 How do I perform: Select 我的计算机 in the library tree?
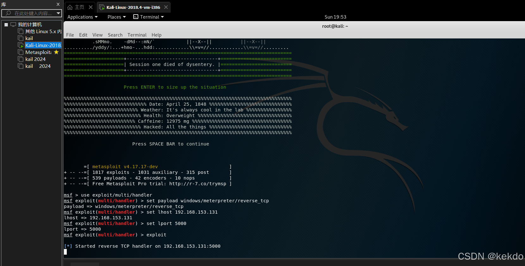point(30,25)
